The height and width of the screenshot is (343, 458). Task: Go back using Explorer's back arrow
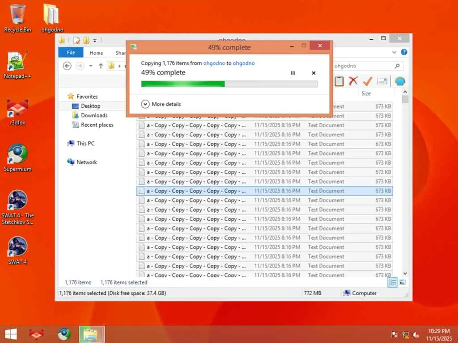(x=67, y=66)
